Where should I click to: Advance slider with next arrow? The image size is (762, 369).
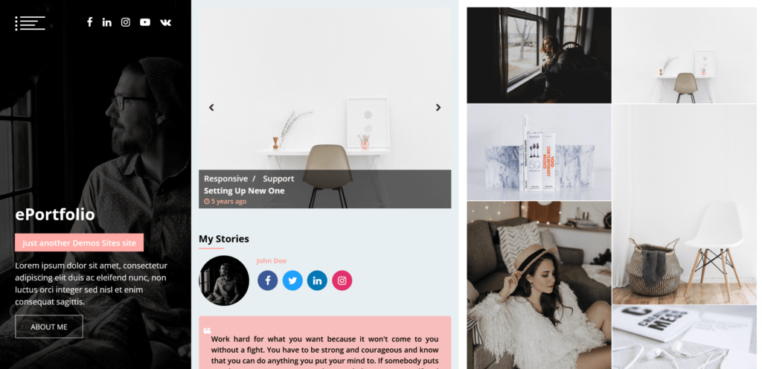(438, 108)
